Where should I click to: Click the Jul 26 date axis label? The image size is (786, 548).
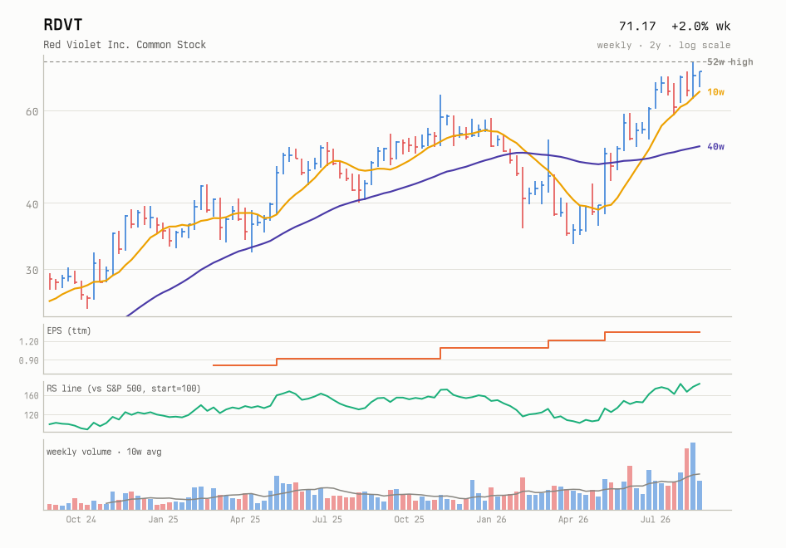click(656, 520)
